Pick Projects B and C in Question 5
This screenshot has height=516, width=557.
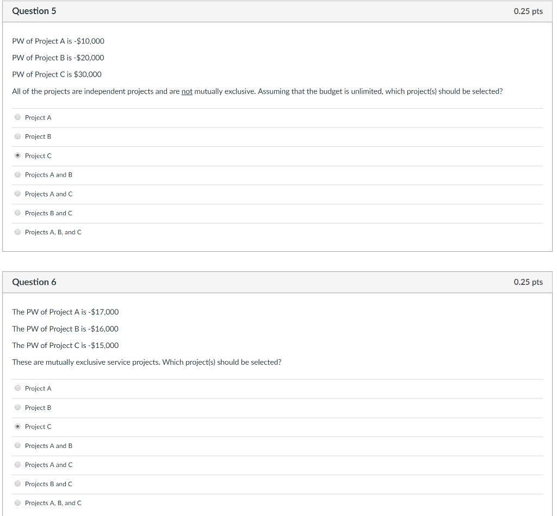click(x=17, y=213)
